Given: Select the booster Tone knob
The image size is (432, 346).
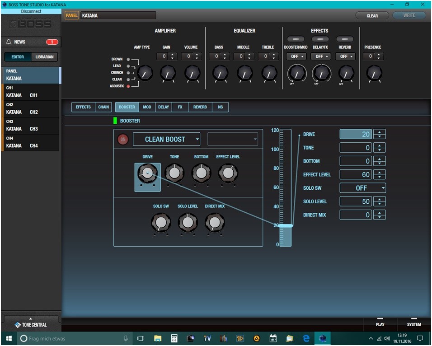Looking at the screenshot, I should (174, 173).
